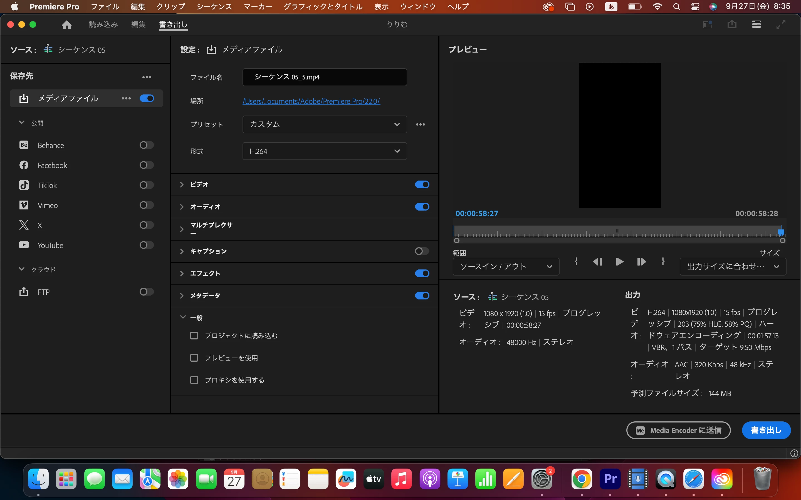Open the format H.264 dropdown

coord(324,151)
